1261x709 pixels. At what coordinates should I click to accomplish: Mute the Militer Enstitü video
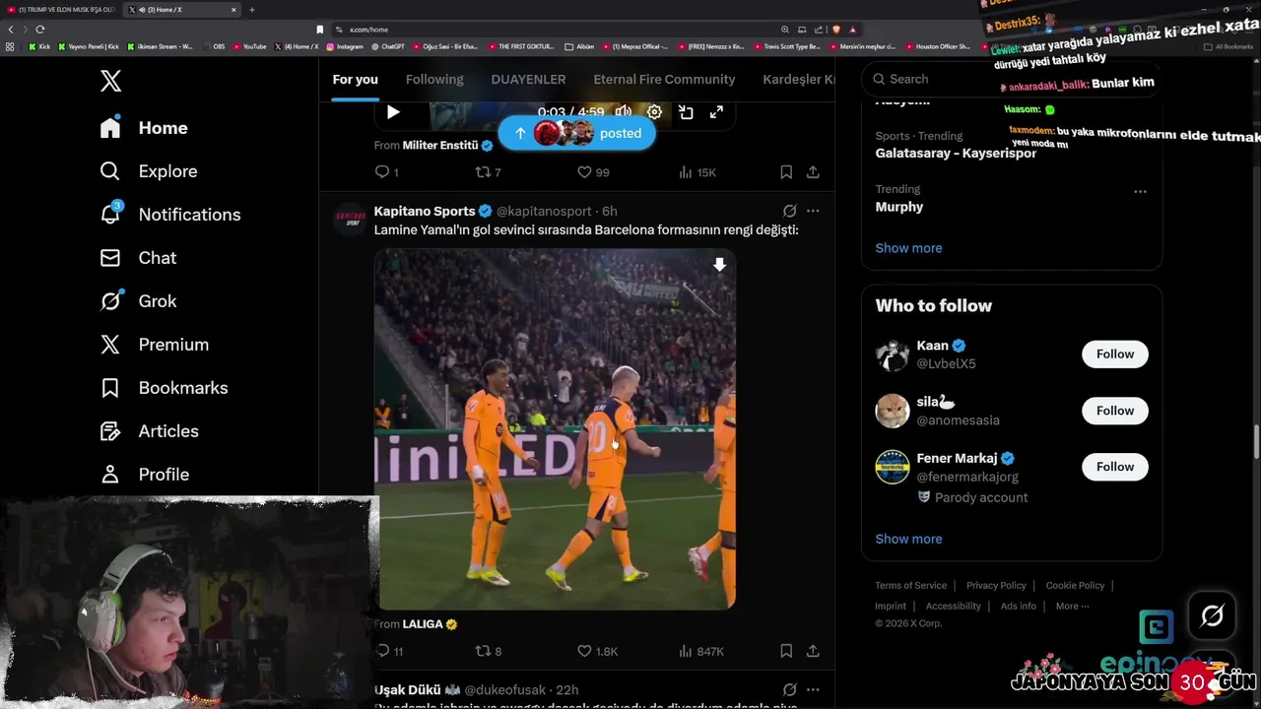624,112
